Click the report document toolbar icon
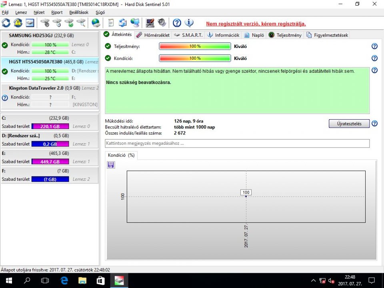384x288 pixels. pyautogui.click(x=111, y=23)
